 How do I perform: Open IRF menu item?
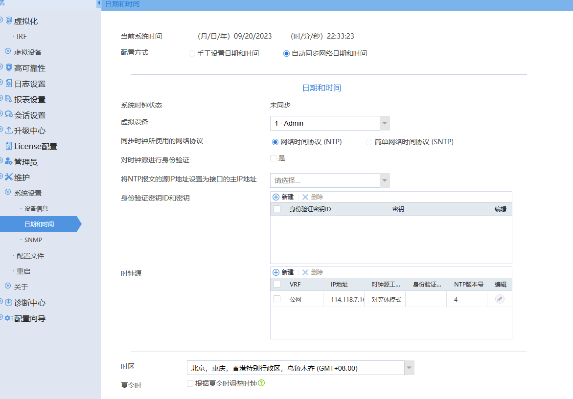22,37
